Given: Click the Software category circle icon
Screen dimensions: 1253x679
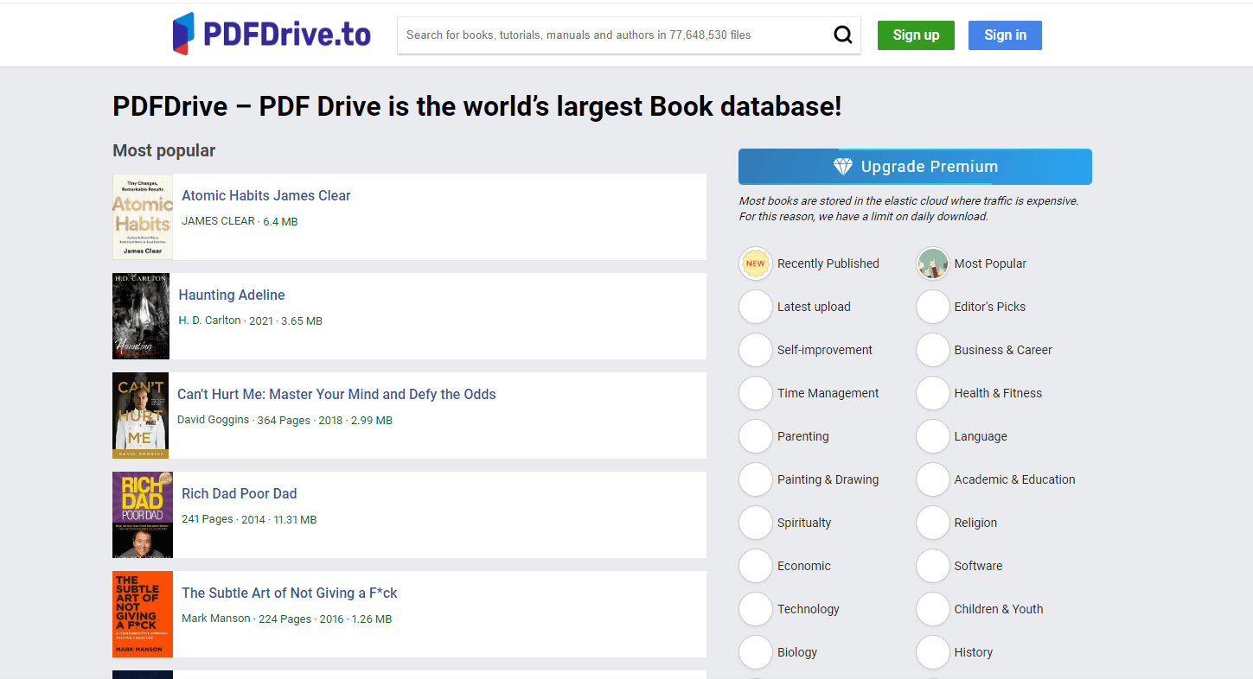Looking at the screenshot, I should click(932, 566).
